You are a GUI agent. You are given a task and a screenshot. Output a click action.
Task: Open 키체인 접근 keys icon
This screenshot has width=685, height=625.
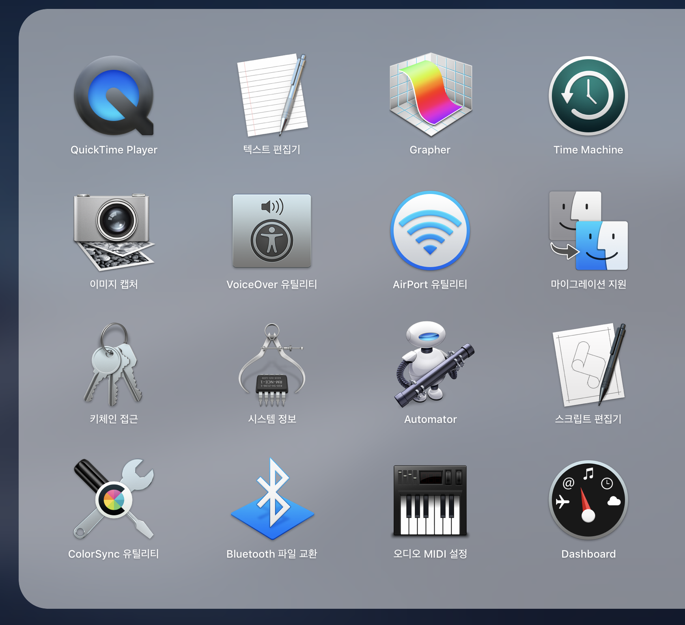coord(113,364)
